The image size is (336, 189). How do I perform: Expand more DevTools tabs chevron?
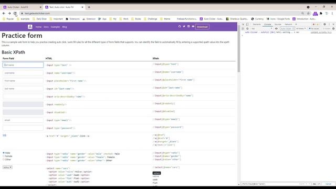[296, 25]
